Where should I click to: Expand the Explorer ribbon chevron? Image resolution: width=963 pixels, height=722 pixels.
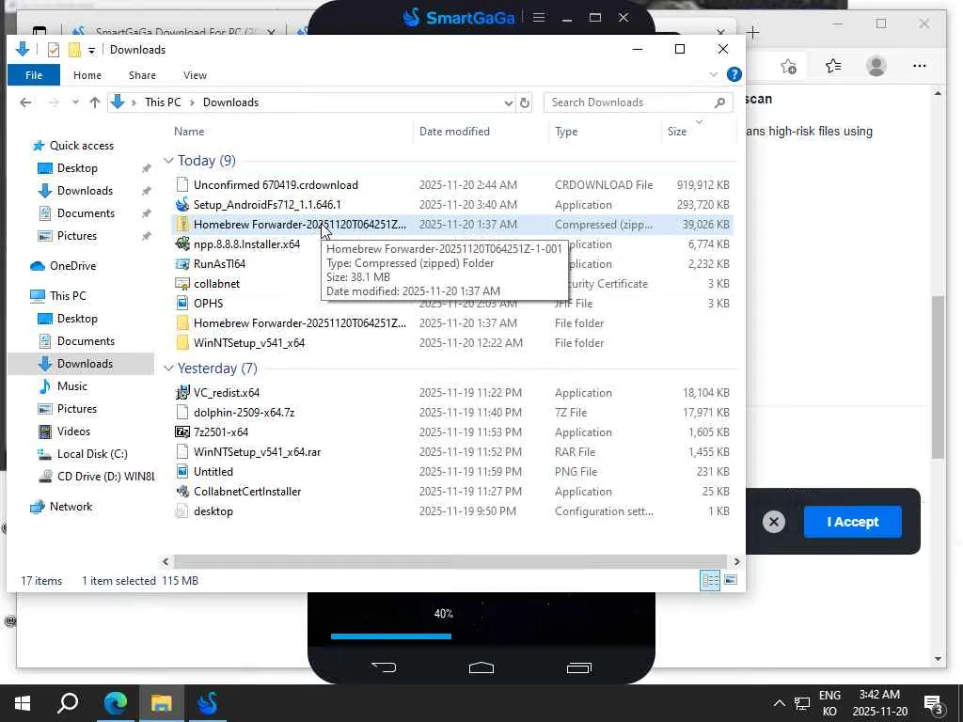[713, 75]
